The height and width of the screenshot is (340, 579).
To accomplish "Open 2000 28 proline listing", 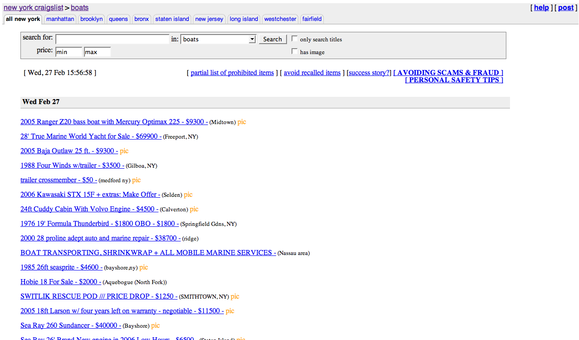I will [x=100, y=238].
